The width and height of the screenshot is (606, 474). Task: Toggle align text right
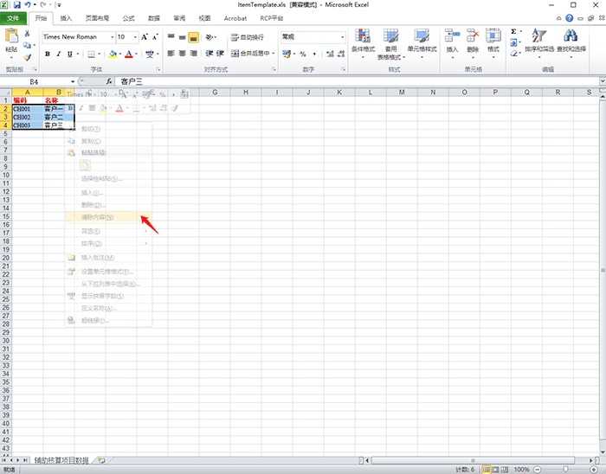[x=194, y=54]
